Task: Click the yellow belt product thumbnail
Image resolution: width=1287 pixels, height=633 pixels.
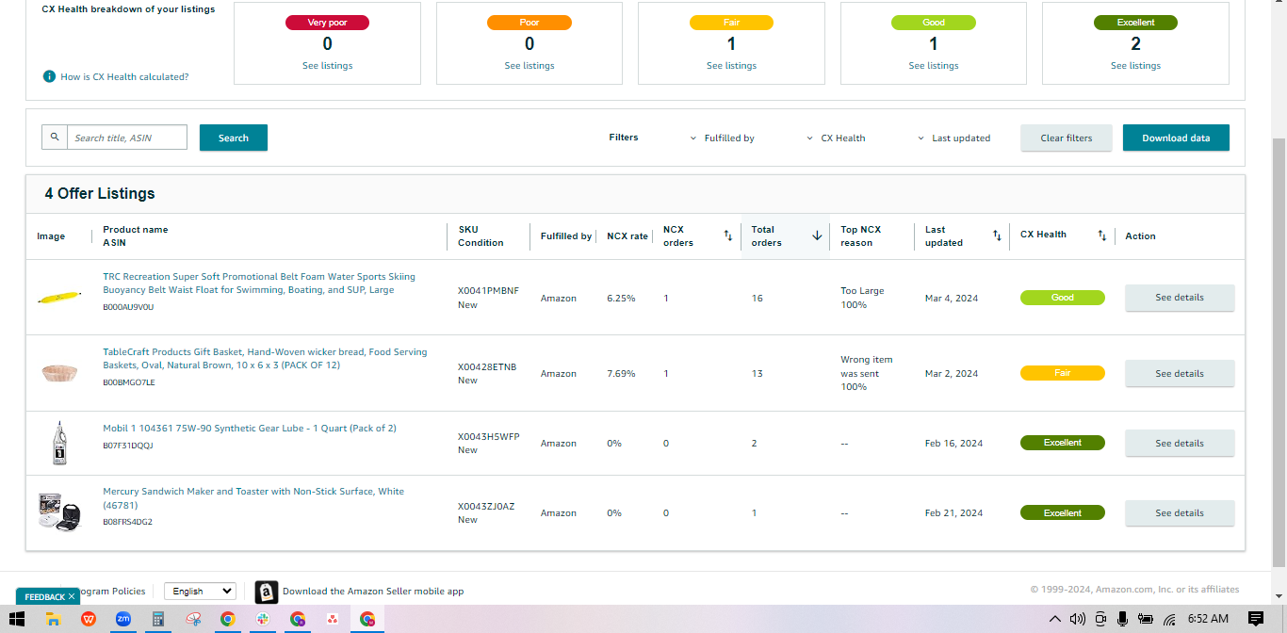Action: 60,298
